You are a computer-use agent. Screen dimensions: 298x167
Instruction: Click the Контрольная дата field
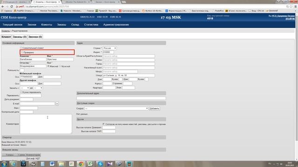pyautogui.click(x=27, y=112)
